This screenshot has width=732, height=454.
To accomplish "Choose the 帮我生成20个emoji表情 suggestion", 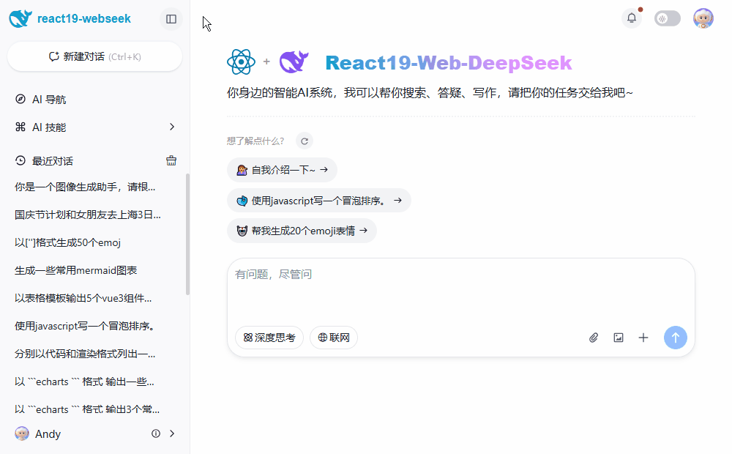I will click(x=302, y=231).
